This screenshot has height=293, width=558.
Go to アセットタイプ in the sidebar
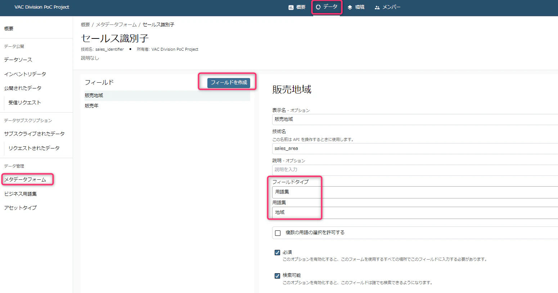[x=21, y=208]
